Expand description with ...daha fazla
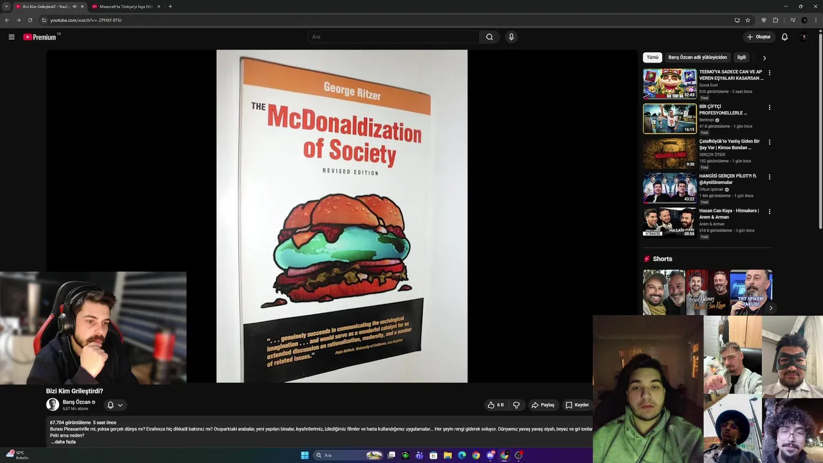The width and height of the screenshot is (823, 463). click(x=63, y=442)
